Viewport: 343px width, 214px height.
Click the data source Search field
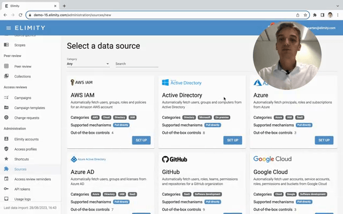137,64
